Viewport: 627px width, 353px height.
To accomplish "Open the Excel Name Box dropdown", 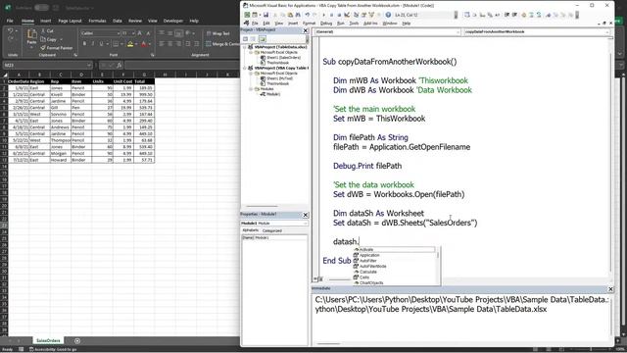I will pos(89,65).
